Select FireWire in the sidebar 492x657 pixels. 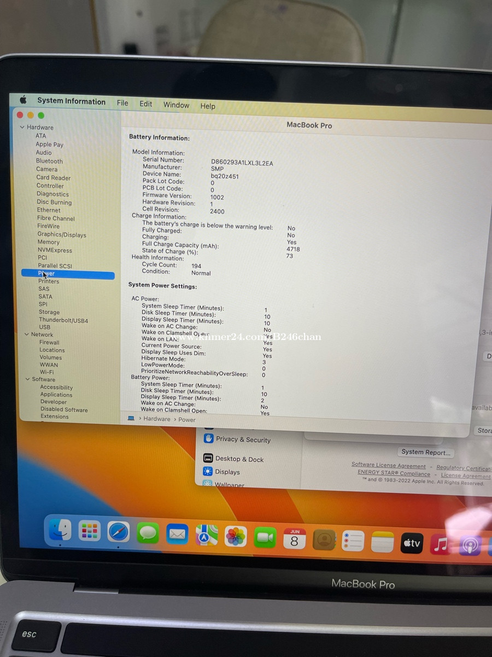[x=49, y=226]
